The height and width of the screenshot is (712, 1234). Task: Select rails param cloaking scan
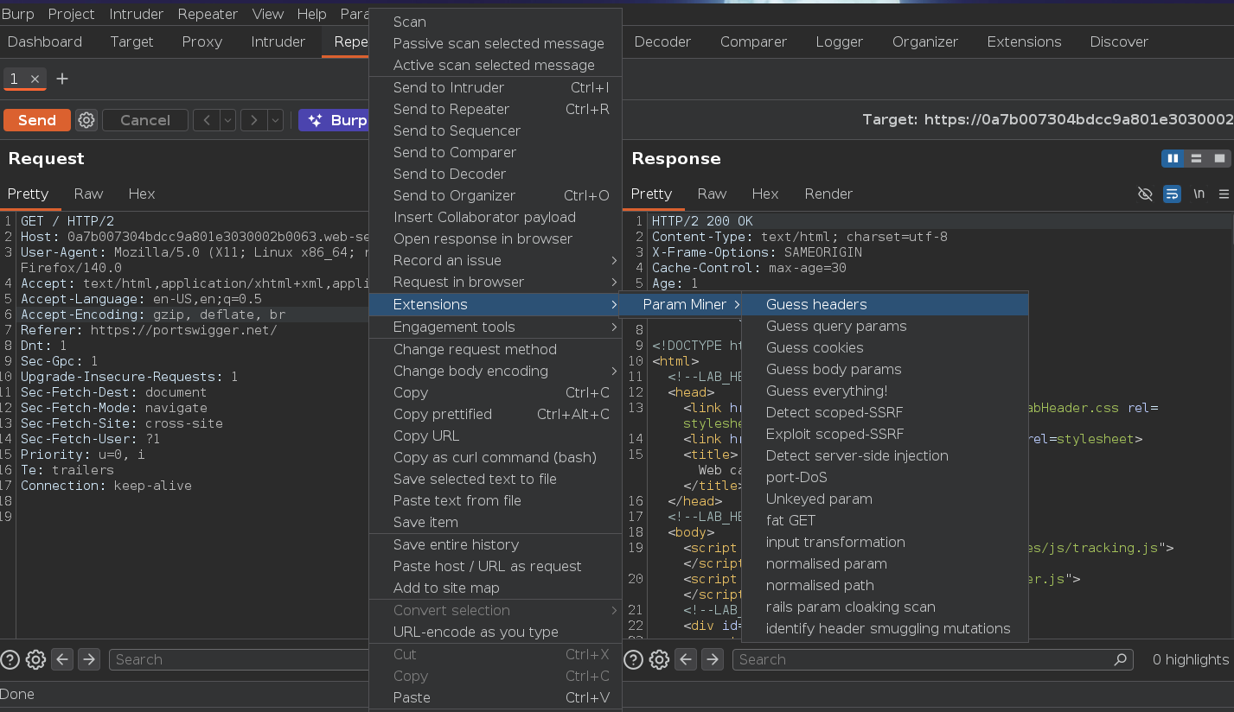(886, 607)
